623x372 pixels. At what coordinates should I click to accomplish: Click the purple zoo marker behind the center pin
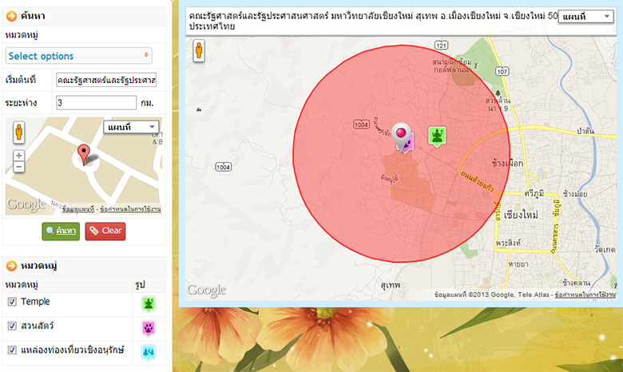(408, 144)
